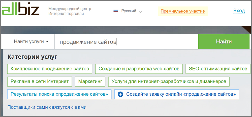Select category Реклама в сети Интернет
The height and width of the screenshot is (117, 252).
click(40, 82)
